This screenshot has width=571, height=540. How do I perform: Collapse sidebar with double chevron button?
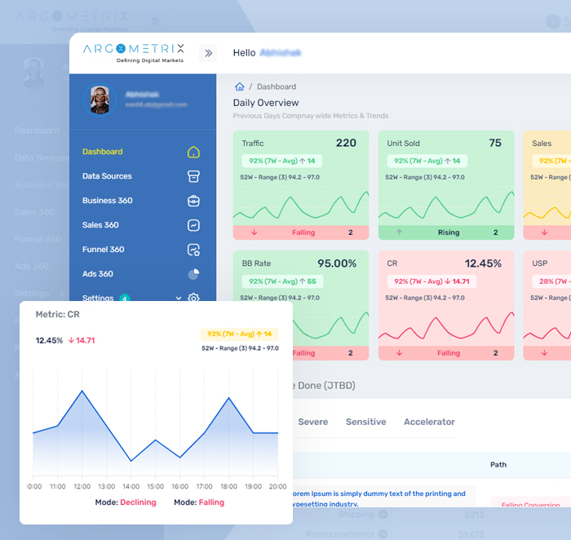point(208,53)
